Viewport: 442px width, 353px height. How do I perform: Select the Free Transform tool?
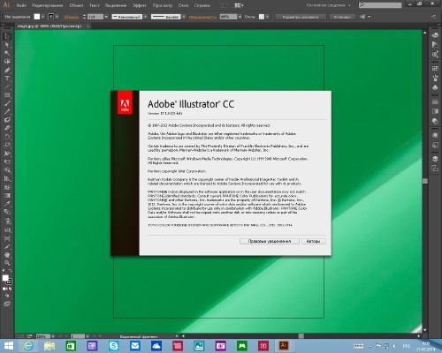(x=7, y=161)
